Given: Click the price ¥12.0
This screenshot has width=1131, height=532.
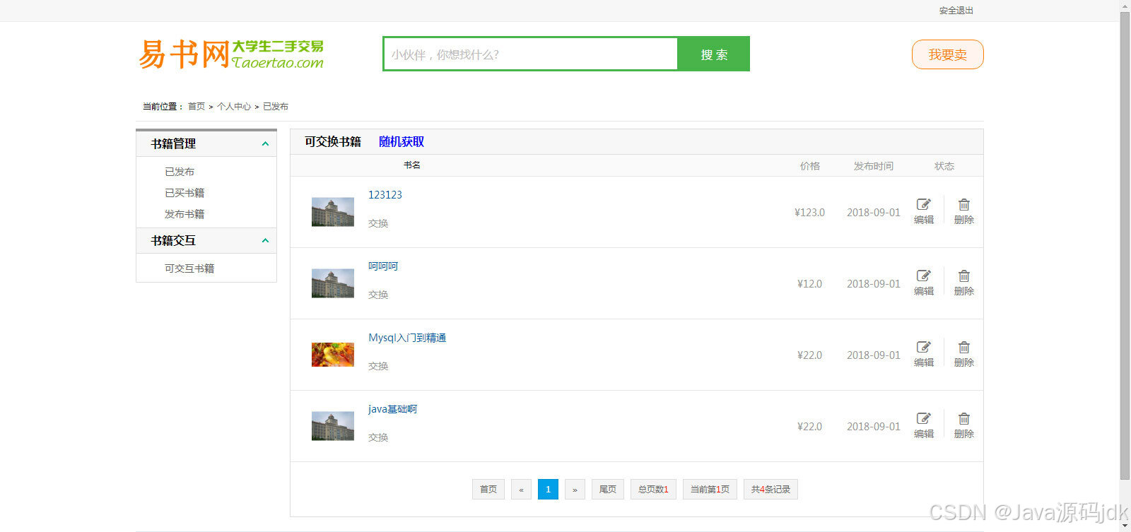Looking at the screenshot, I should 809,284.
